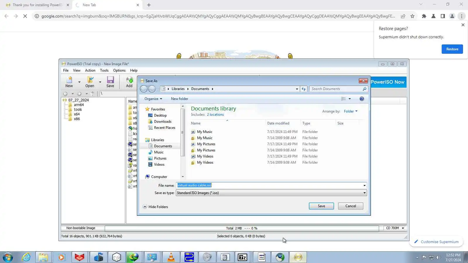Refresh the Save As dialog location
This screenshot has height=263, width=468.
[304, 89]
